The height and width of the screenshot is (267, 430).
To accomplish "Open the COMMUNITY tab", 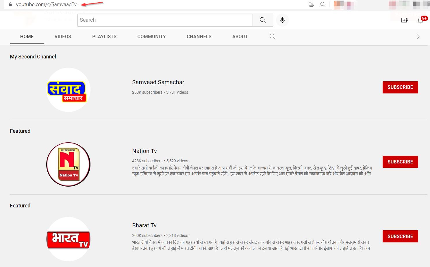I will pyautogui.click(x=151, y=36).
